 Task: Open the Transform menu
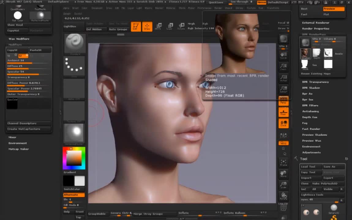coord(273,8)
